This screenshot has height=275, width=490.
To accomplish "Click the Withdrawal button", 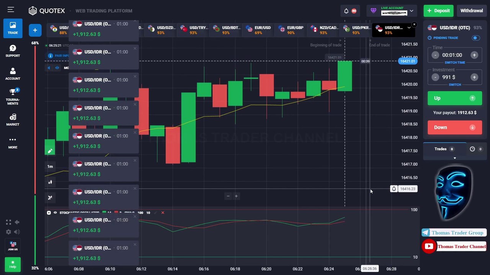I will click(x=472, y=11).
